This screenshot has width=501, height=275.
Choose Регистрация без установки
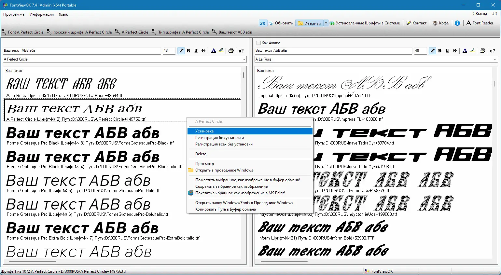click(x=250, y=138)
